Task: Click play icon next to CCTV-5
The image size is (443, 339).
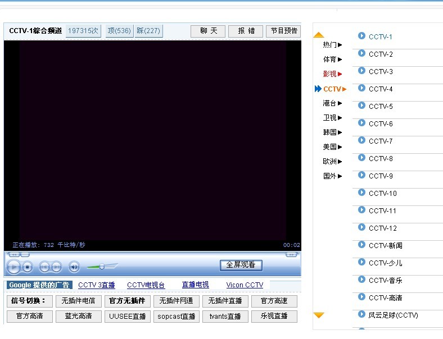Action: 361,106
